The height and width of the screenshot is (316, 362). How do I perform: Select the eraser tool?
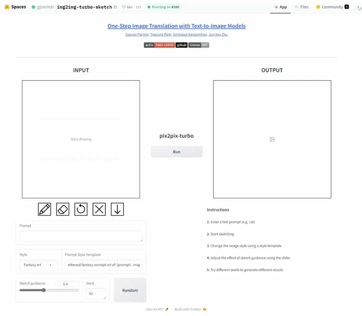coord(63,209)
